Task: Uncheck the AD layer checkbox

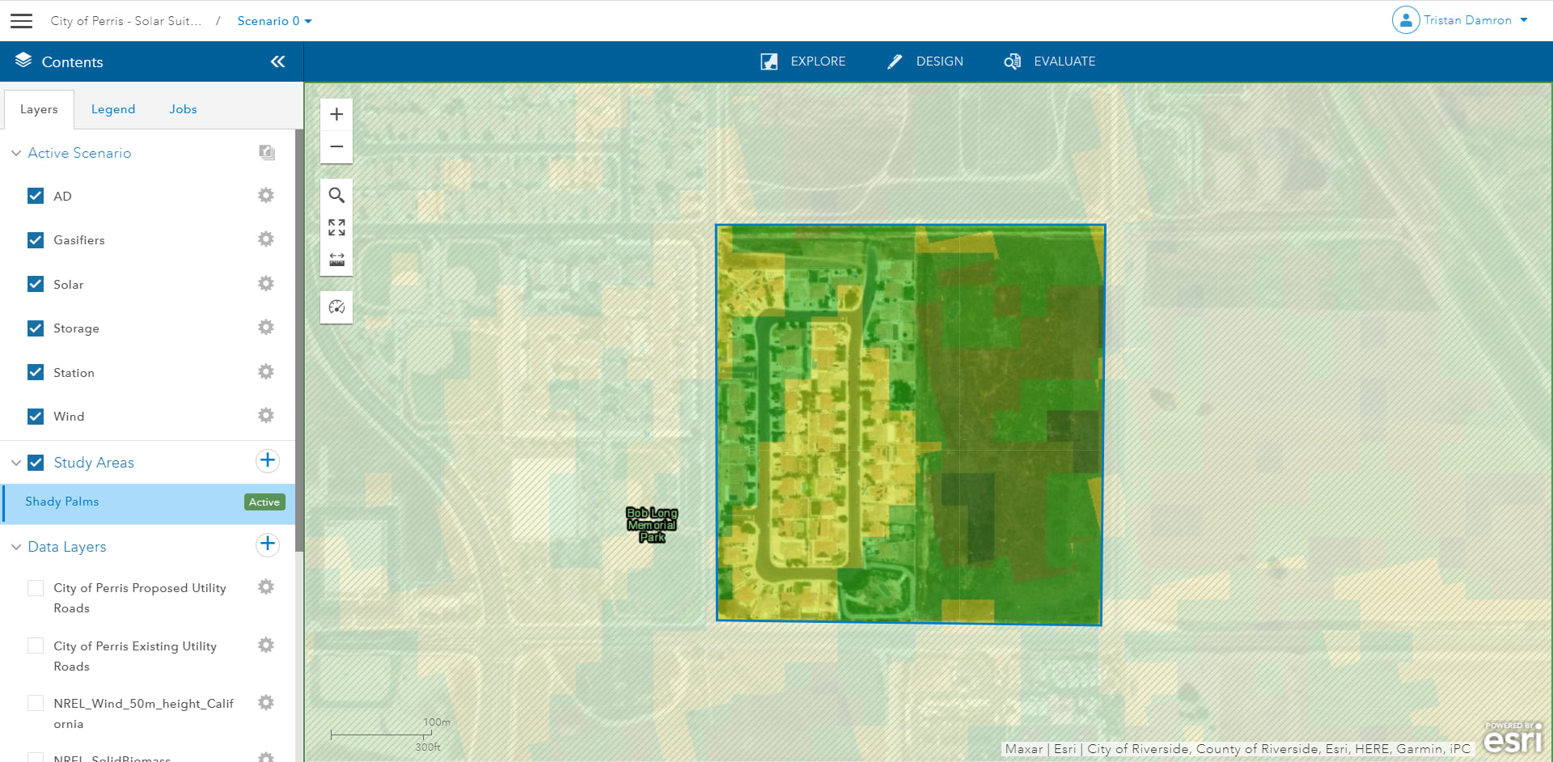Action: coord(36,196)
